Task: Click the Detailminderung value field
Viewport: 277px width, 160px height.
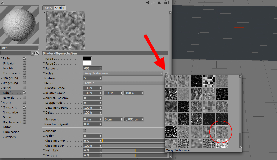Action: click(91, 108)
